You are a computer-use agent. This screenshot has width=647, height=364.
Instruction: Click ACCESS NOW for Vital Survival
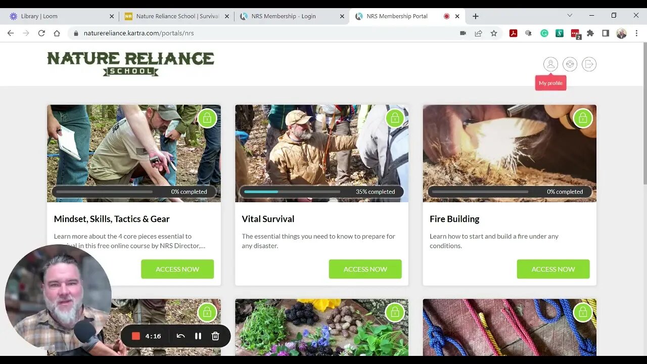[365, 269]
